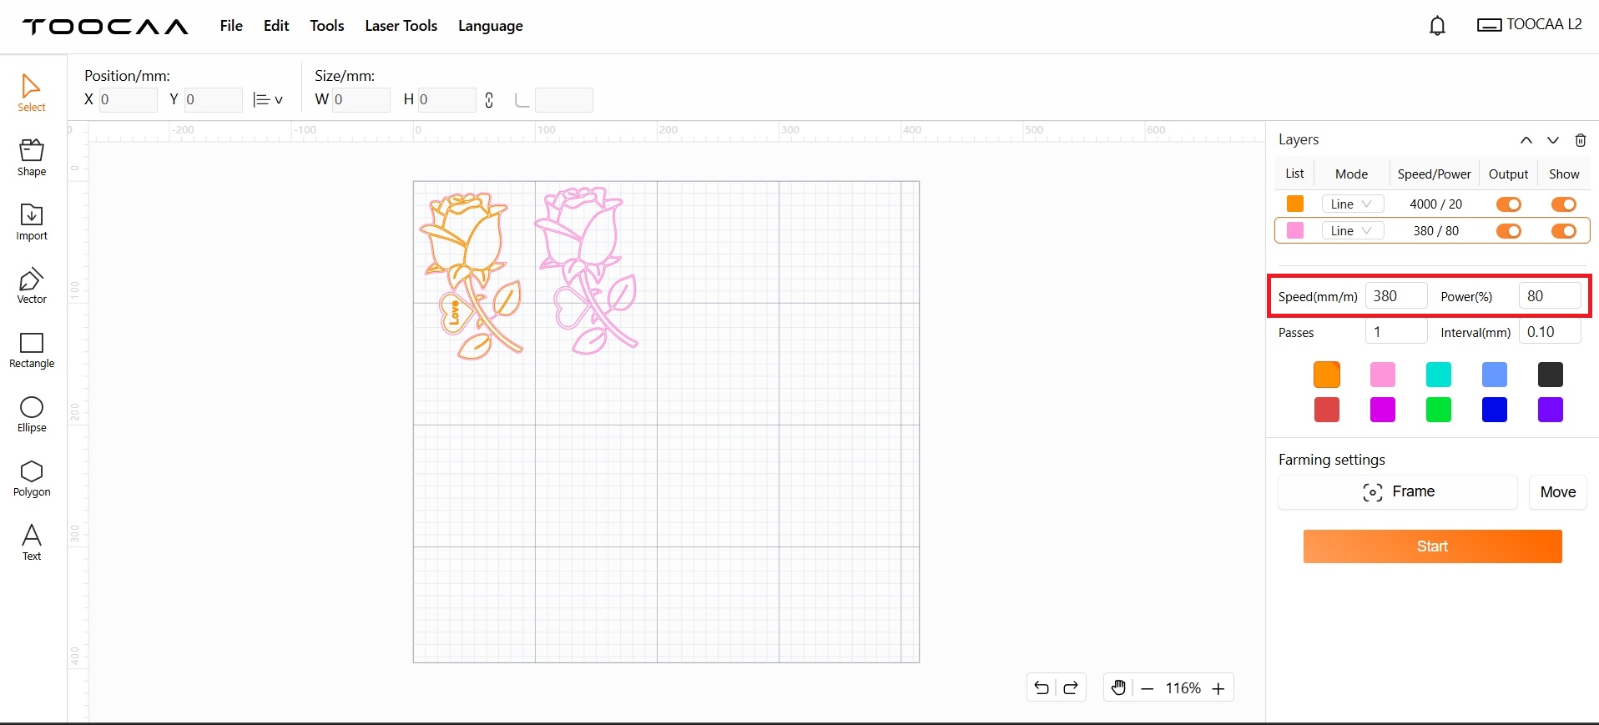Pick the Ellipse drawing tool
Viewport: 1599px width, 725px height.
(x=32, y=415)
